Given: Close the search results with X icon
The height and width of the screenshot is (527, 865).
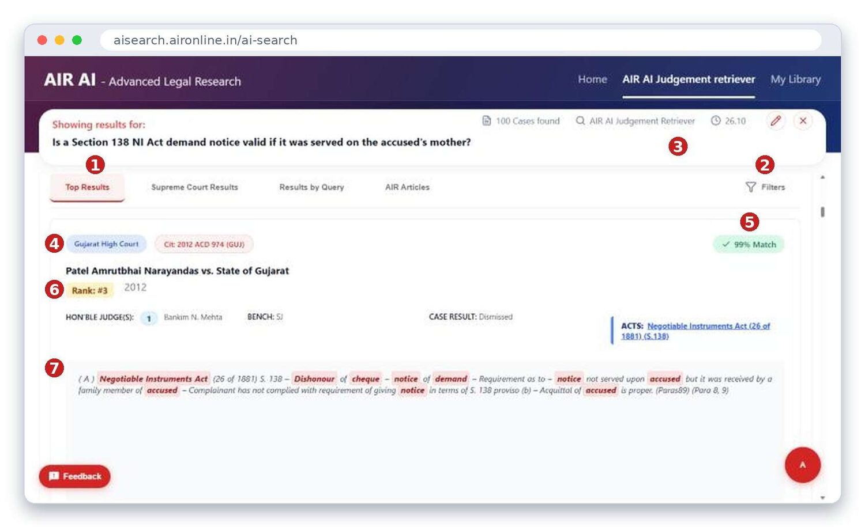Looking at the screenshot, I should click(x=803, y=121).
